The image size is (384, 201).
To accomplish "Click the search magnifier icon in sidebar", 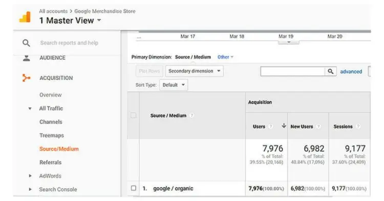I will (x=26, y=43).
